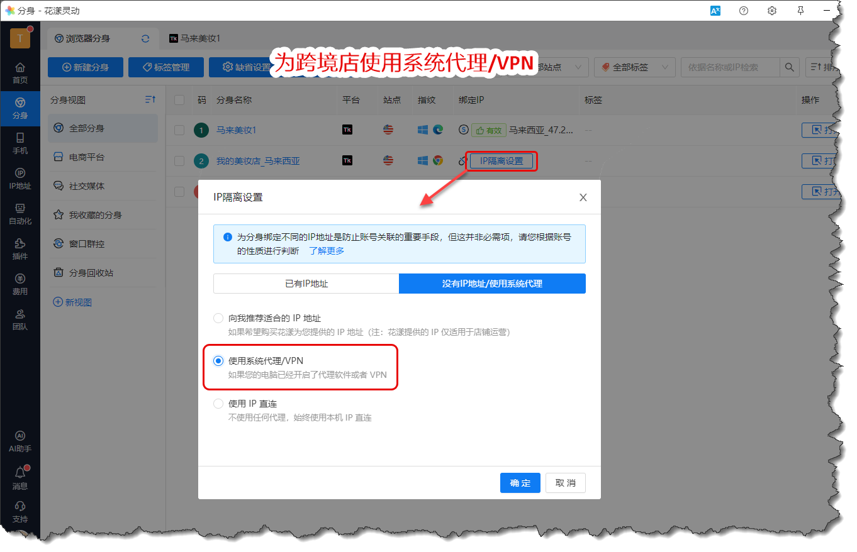Select the 使用 IP 直连 radio option
The height and width of the screenshot is (552, 857).
coord(218,404)
